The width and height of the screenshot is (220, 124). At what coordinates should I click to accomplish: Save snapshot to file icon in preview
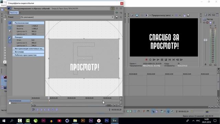click(188, 15)
